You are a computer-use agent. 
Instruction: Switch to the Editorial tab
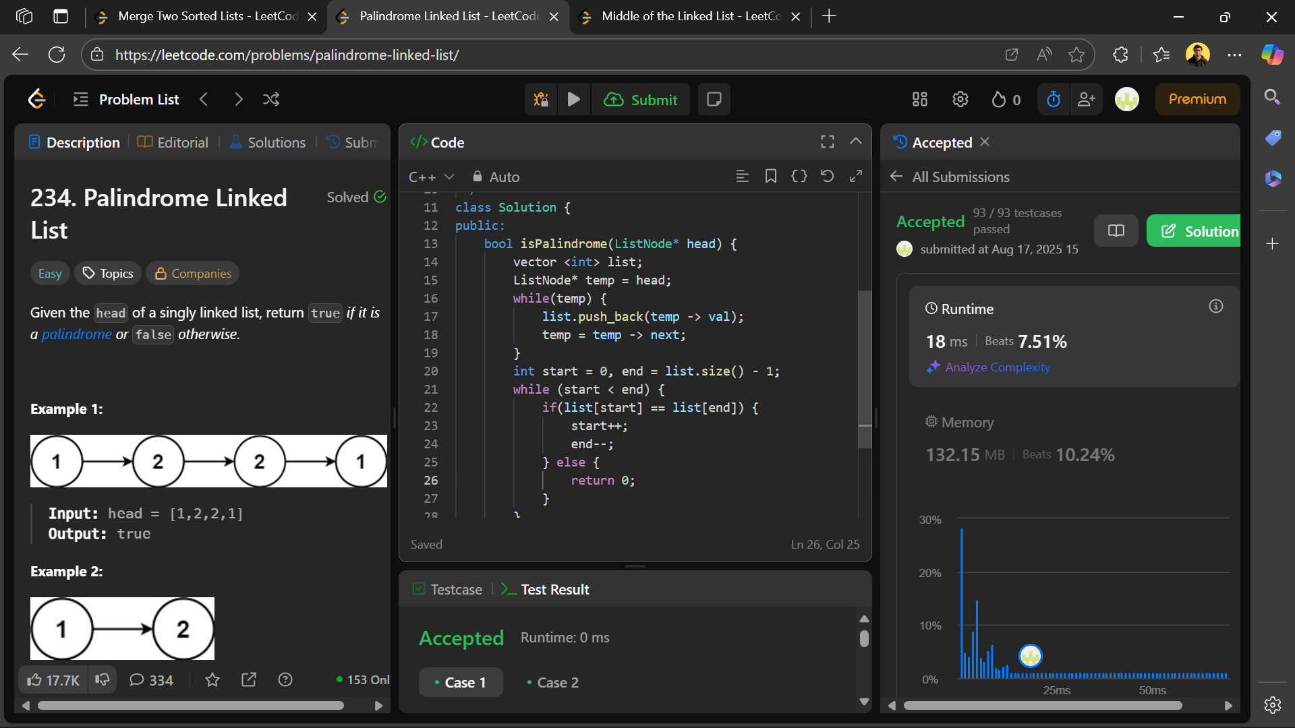173,142
